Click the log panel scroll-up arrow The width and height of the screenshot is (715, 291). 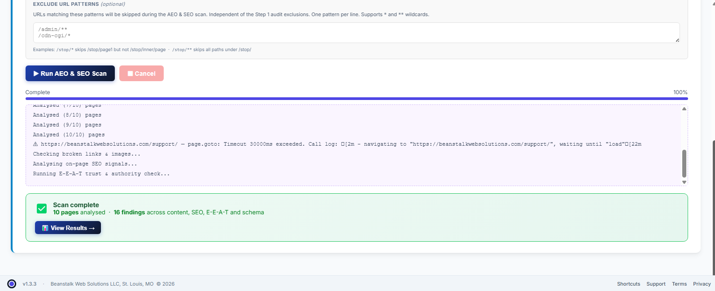684,109
